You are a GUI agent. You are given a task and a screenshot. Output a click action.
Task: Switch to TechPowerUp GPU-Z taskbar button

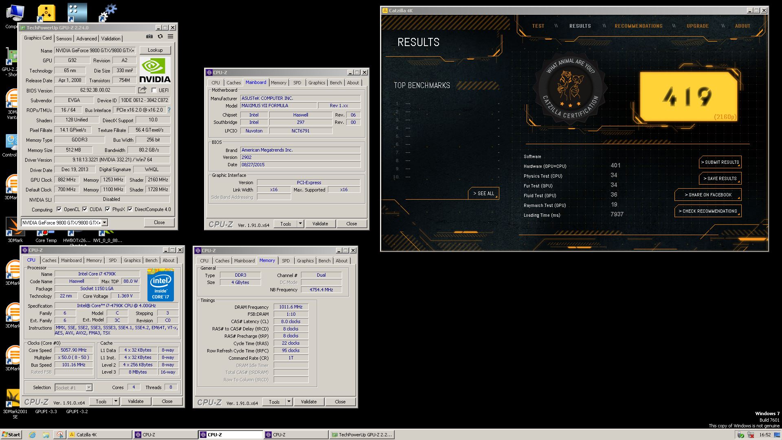tap(362, 435)
